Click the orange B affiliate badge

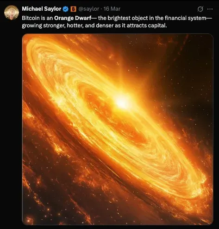coord(73,9)
